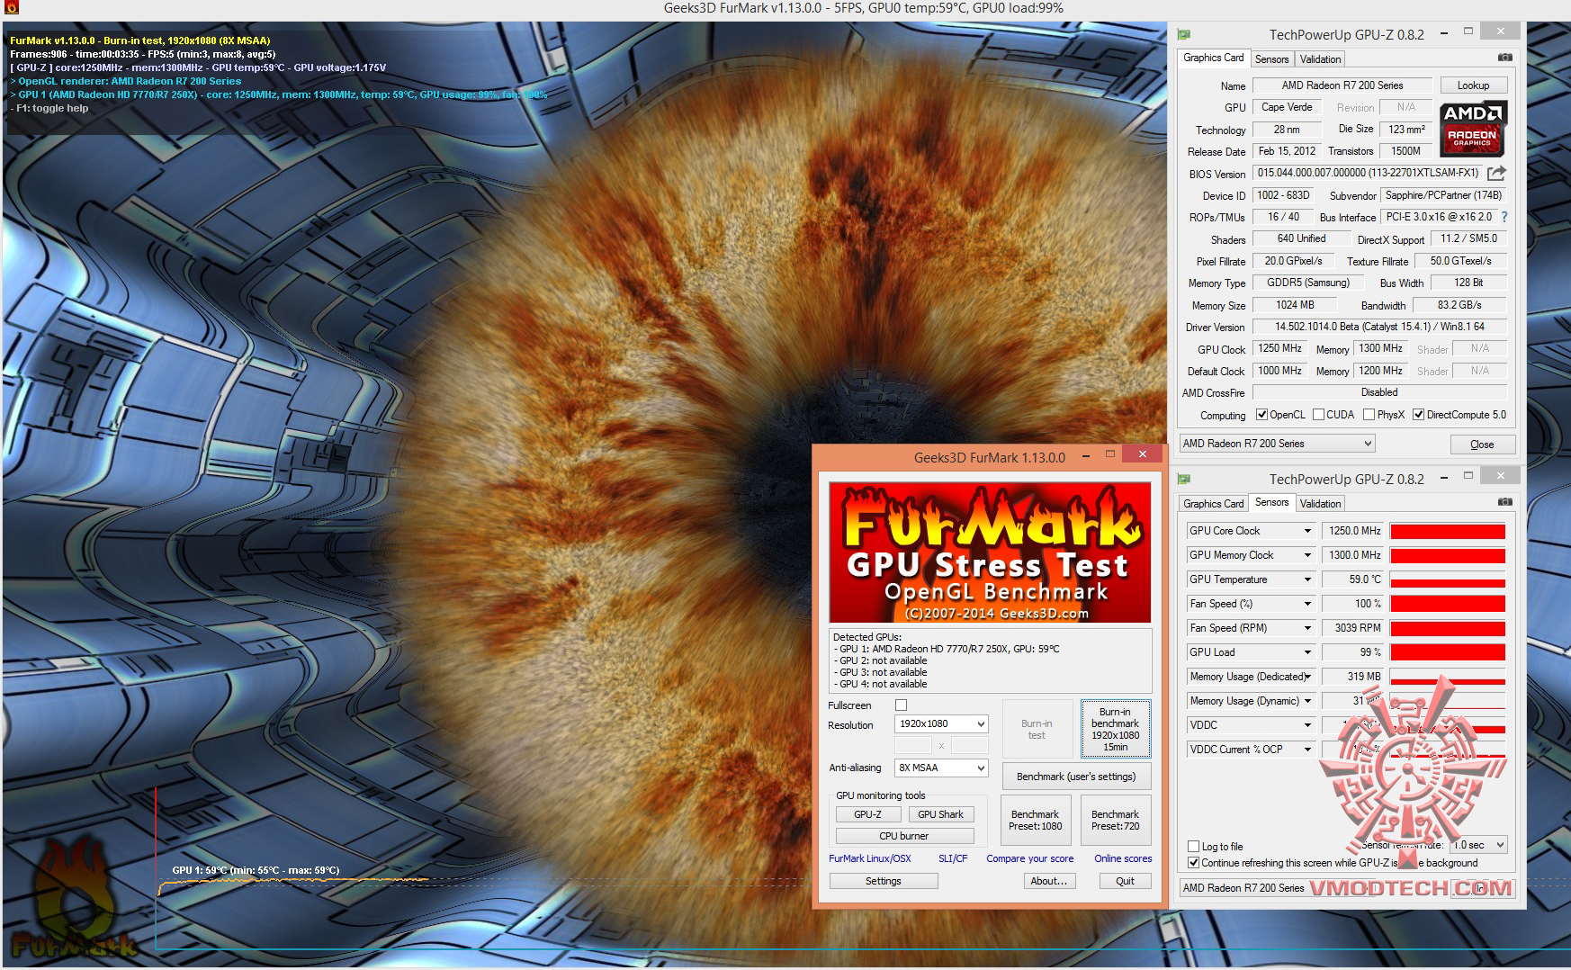
Task: Start the CPU burner tool
Action: [x=903, y=836]
